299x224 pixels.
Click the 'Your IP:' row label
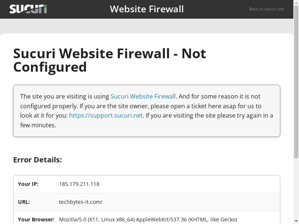(x=28, y=184)
